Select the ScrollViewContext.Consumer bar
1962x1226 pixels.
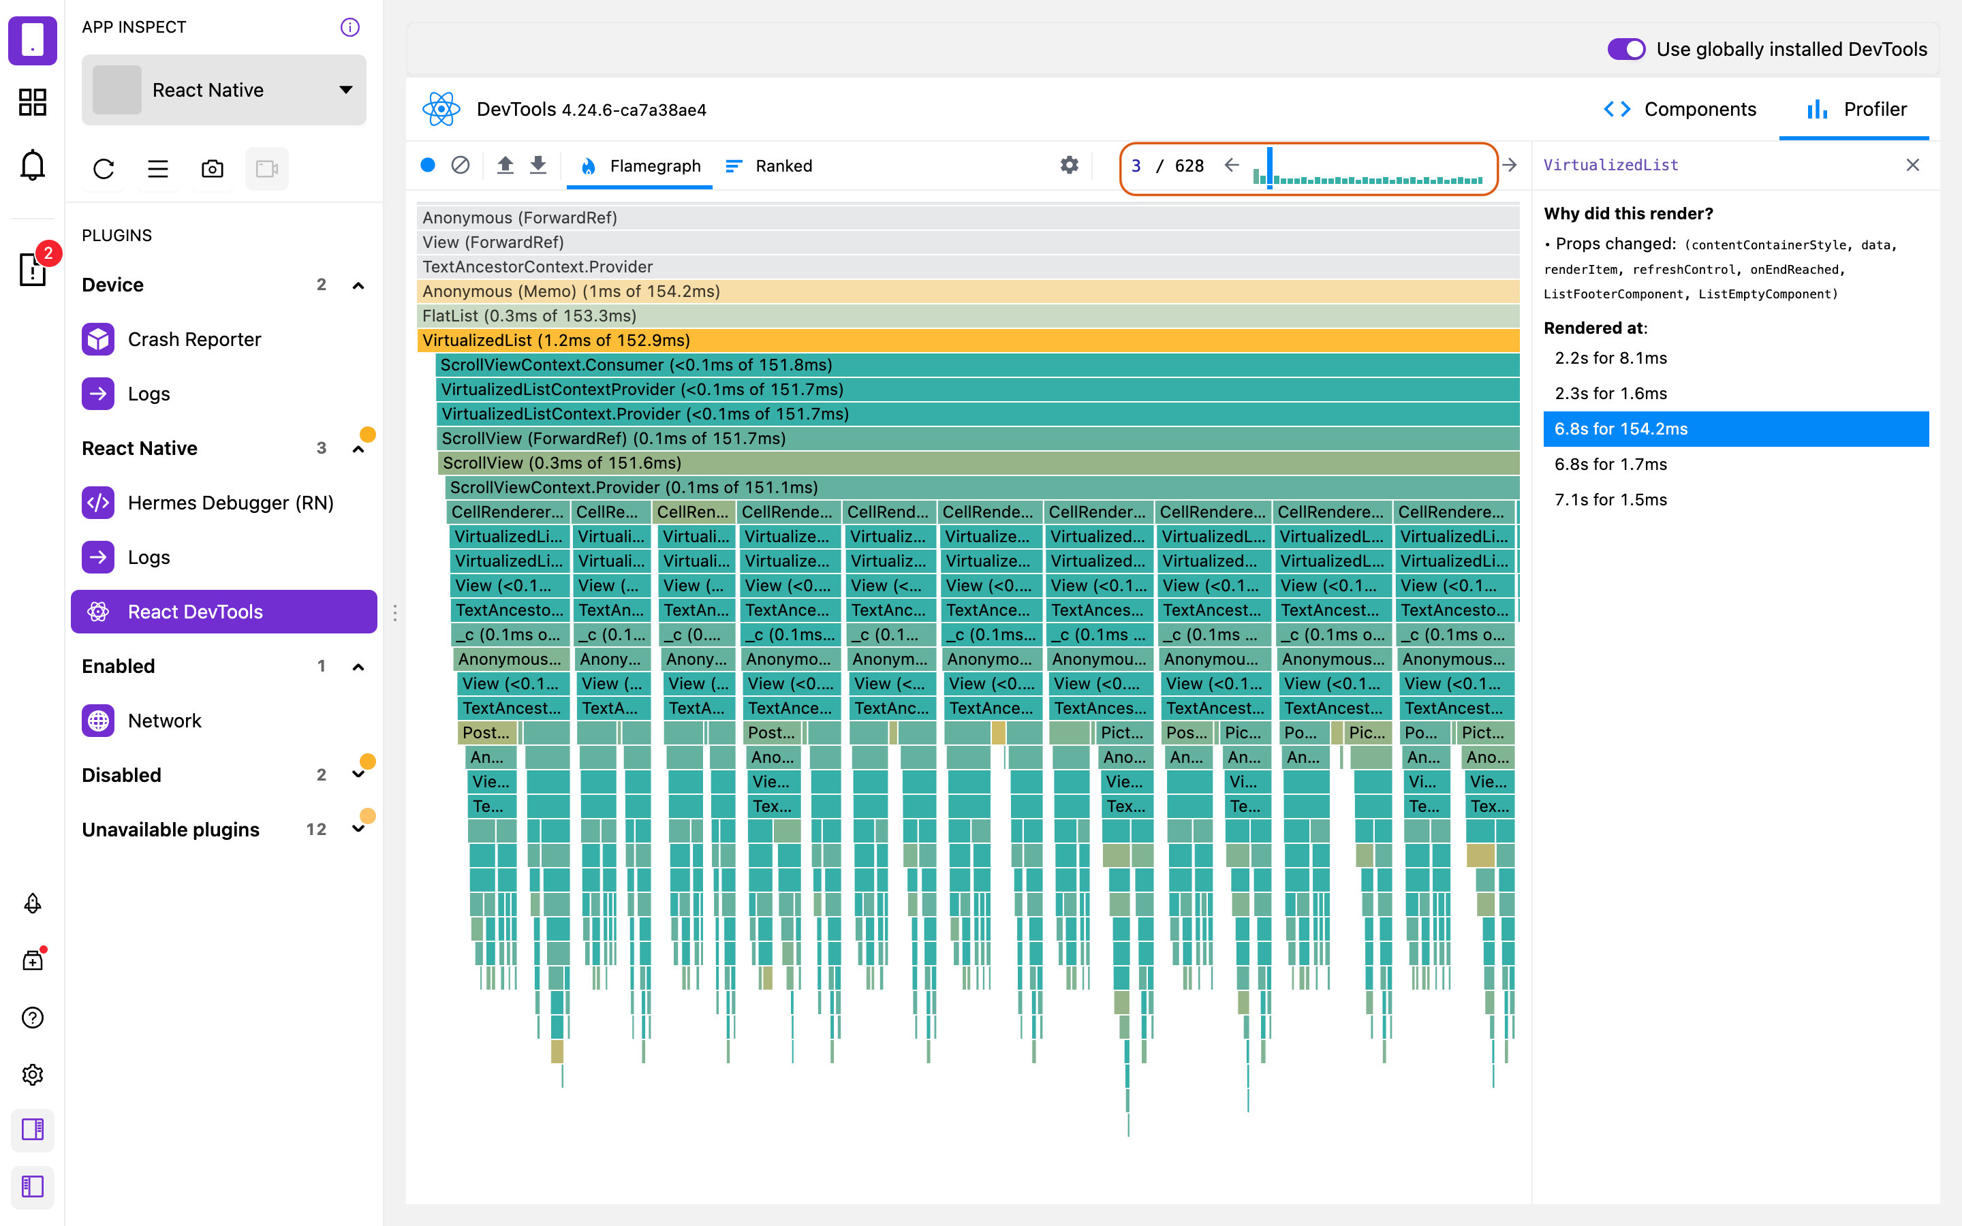pyautogui.click(x=978, y=365)
